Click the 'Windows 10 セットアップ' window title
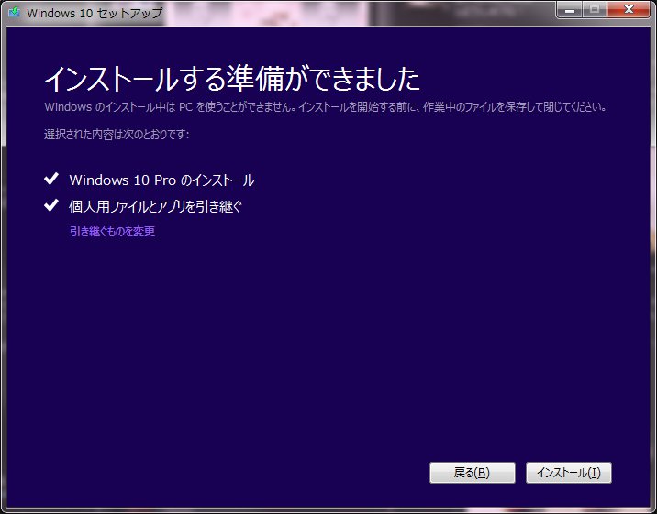 95,13
